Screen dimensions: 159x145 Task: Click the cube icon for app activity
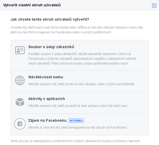tap(20, 102)
